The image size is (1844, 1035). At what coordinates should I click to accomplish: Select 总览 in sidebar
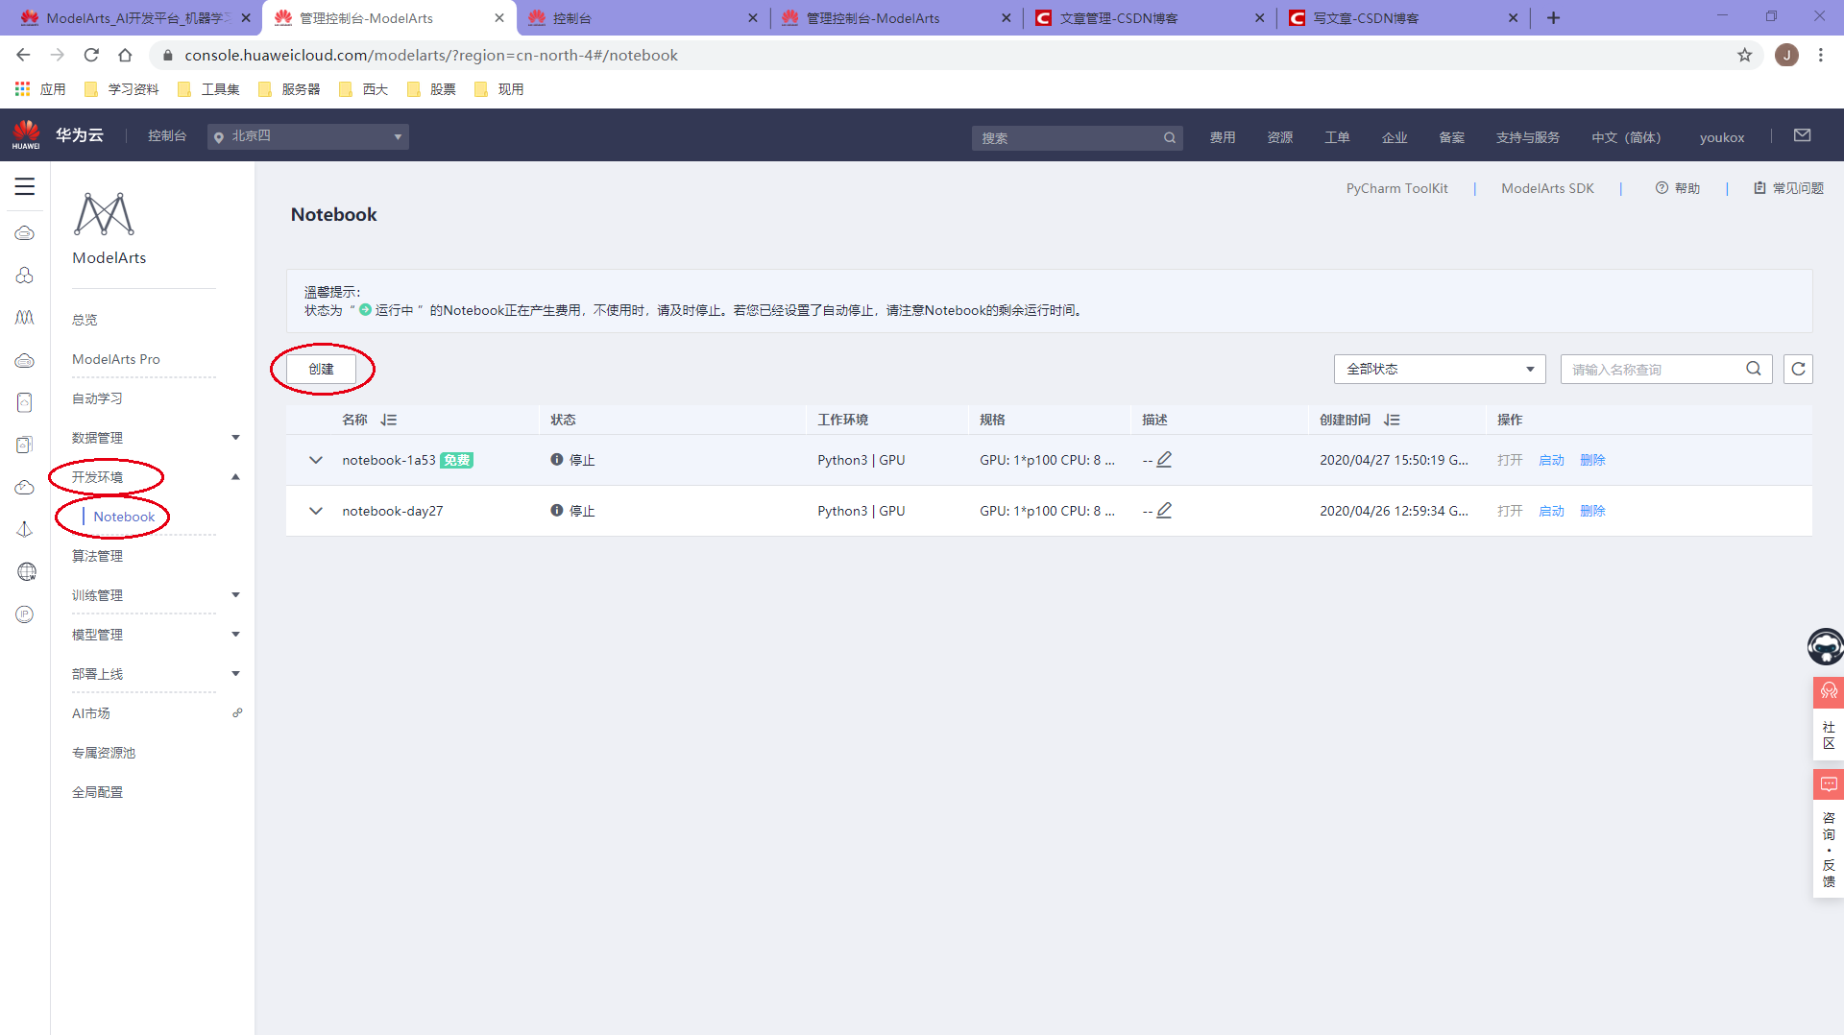[85, 320]
